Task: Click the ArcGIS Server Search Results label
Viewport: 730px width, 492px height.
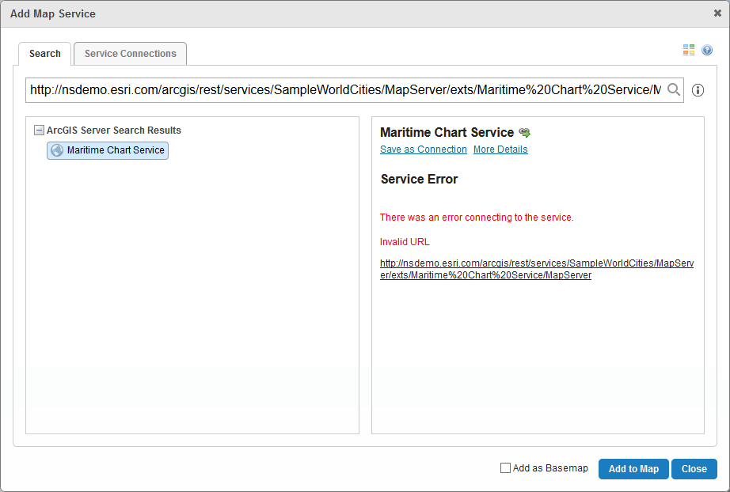Action: point(113,131)
